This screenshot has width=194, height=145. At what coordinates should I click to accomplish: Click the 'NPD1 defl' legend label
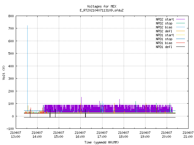(164, 47)
